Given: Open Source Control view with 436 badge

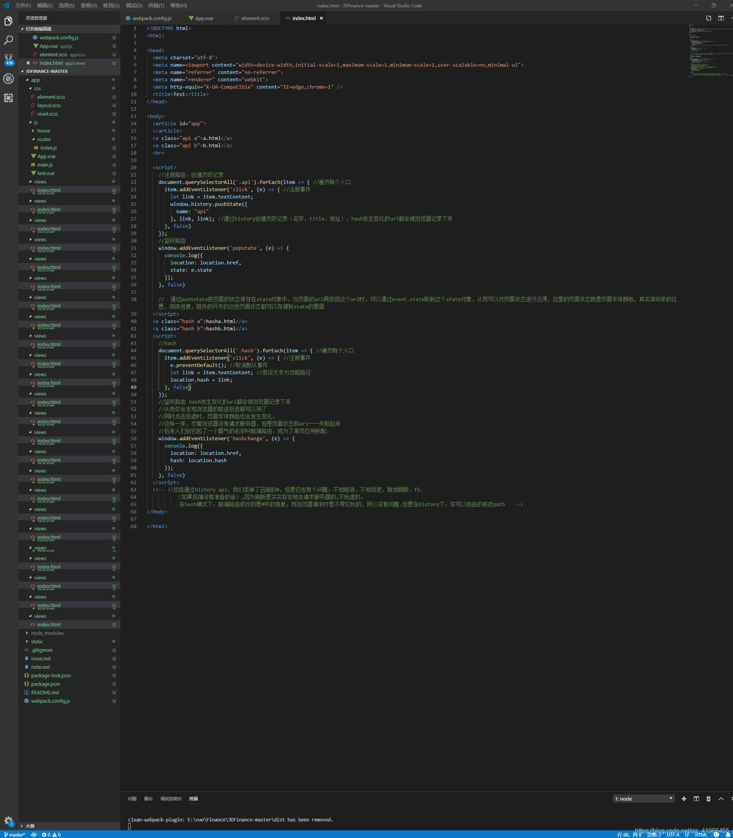Looking at the screenshot, I should 8,59.
